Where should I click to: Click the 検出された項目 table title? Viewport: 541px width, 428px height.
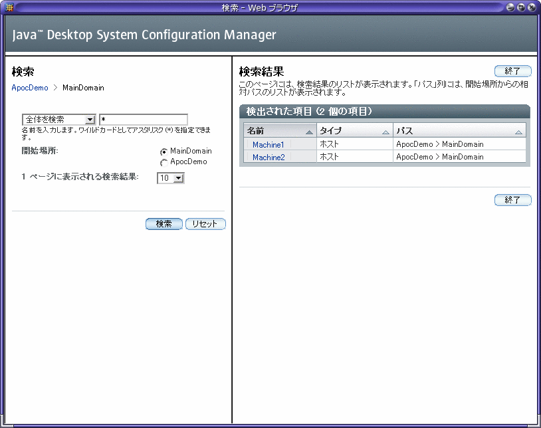coord(309,112)
